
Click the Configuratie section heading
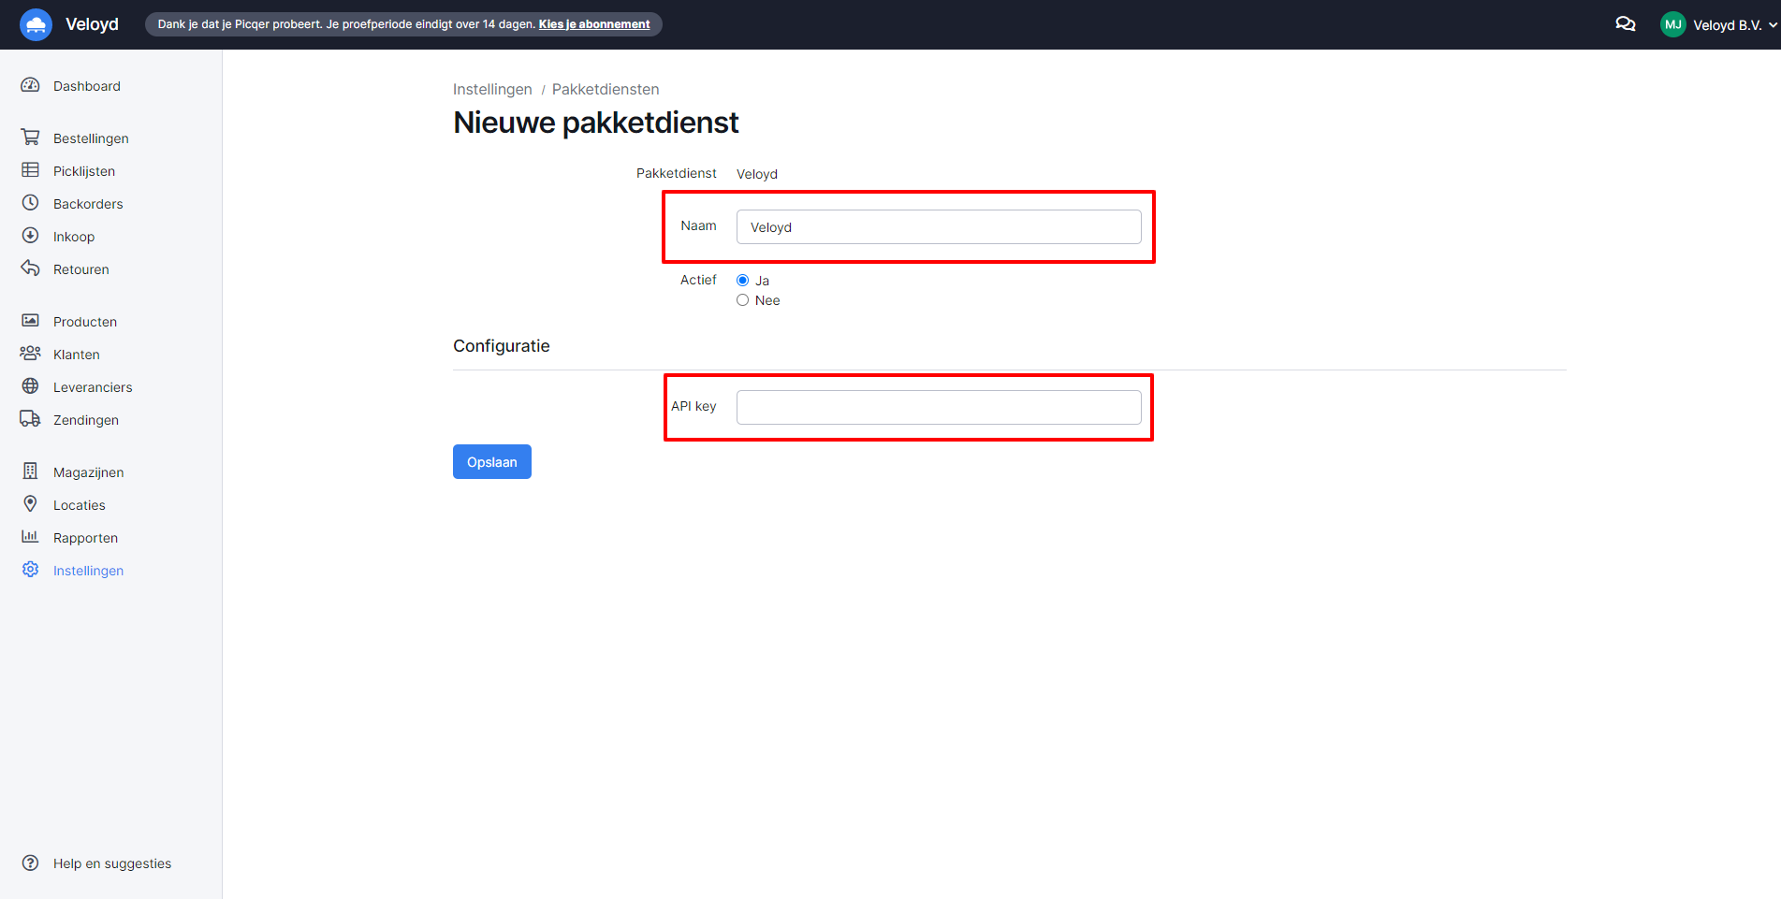[x=502, y=346]
